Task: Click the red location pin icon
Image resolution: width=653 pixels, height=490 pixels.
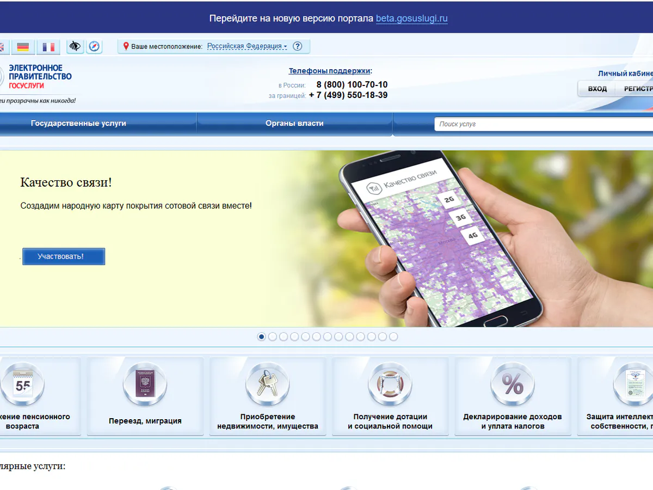Action: click(x=126, y=46)
